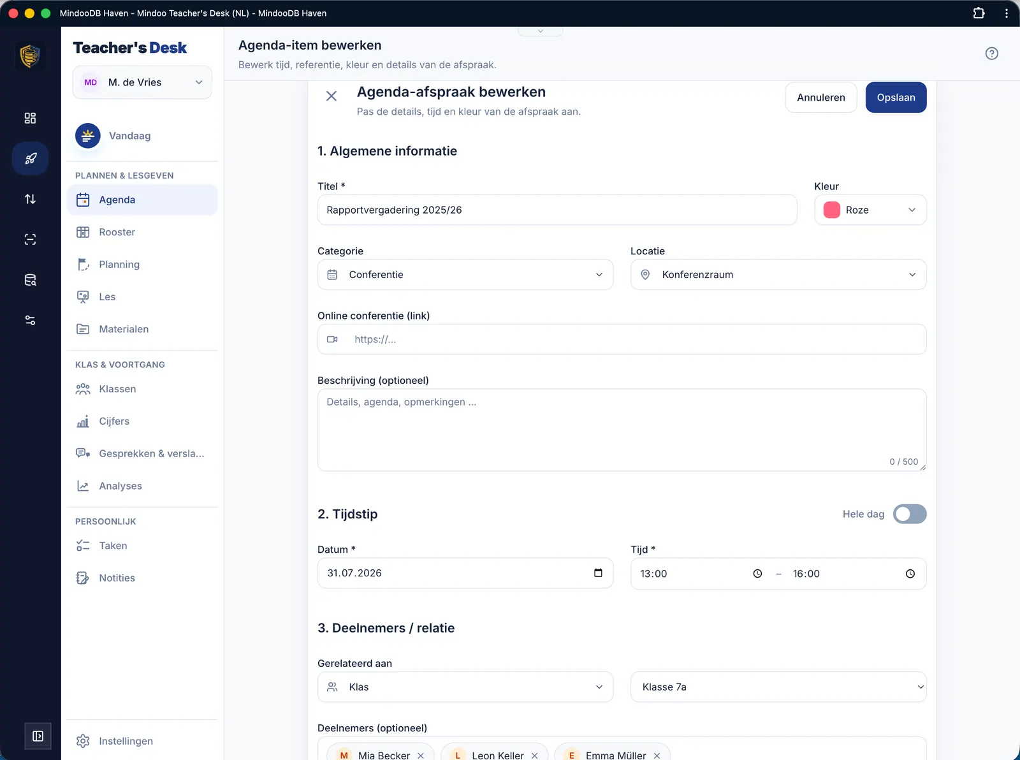Open the Kleur dropdown showing Roze
The image size is (1020, 760).
pyautogui.click(x=870, y=210)
